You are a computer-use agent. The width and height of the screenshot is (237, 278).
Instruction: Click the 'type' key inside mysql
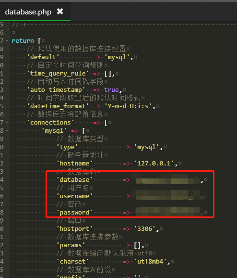(x=67, y=147)
